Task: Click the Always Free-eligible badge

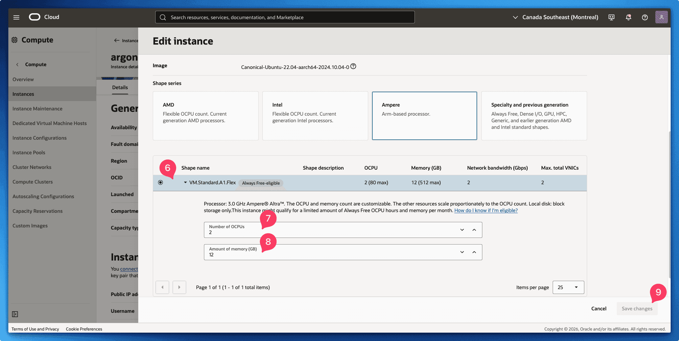Action: 261,183
